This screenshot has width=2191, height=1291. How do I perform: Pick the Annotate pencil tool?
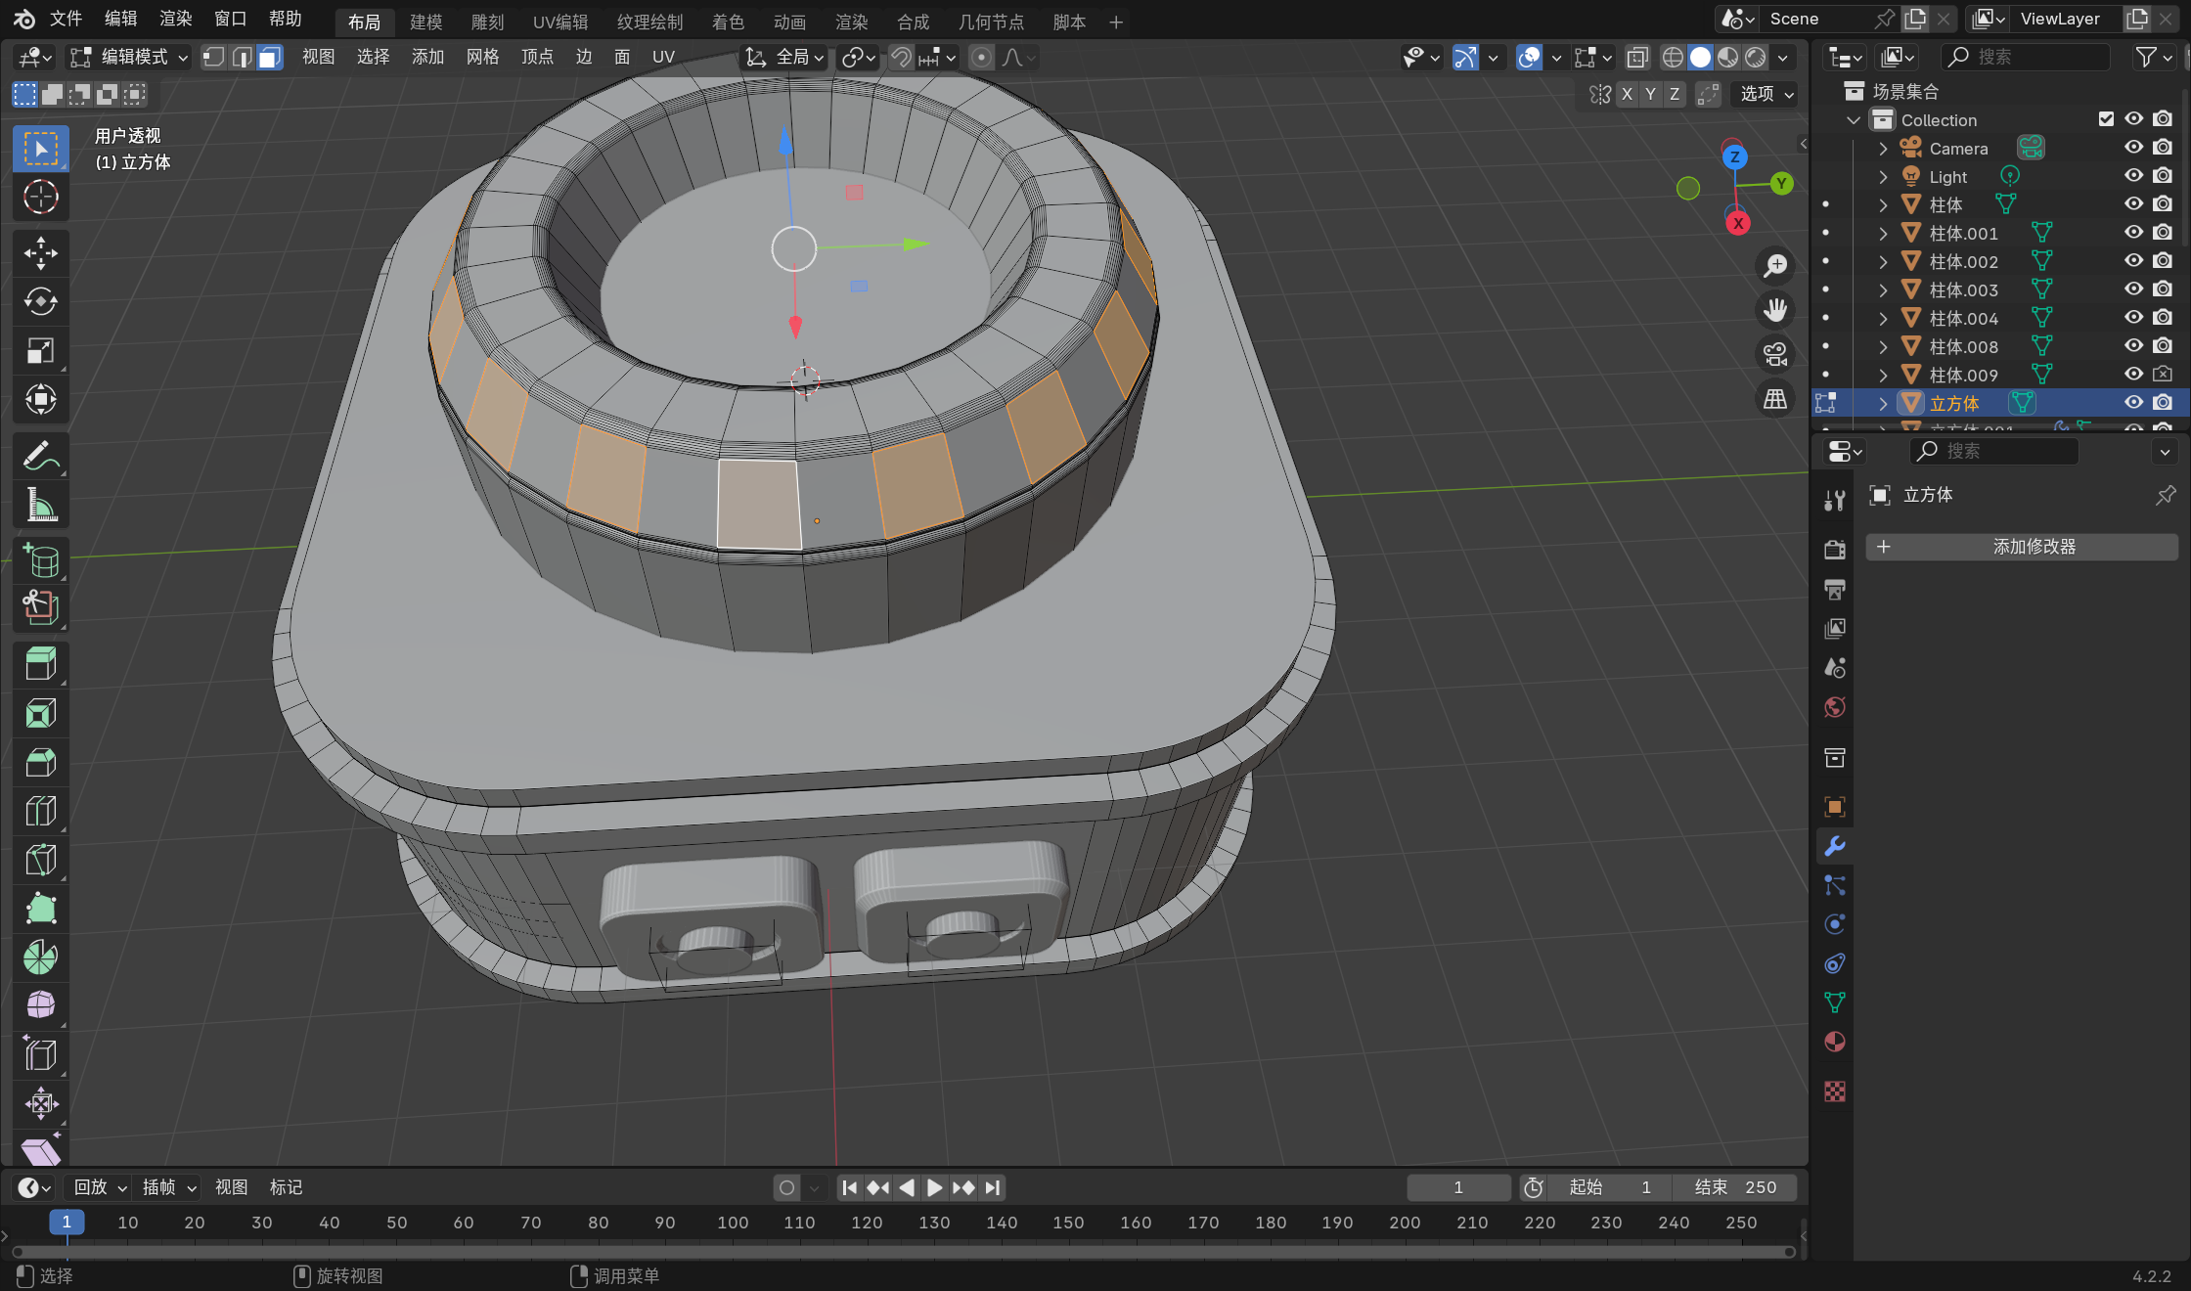click(40, 456)
